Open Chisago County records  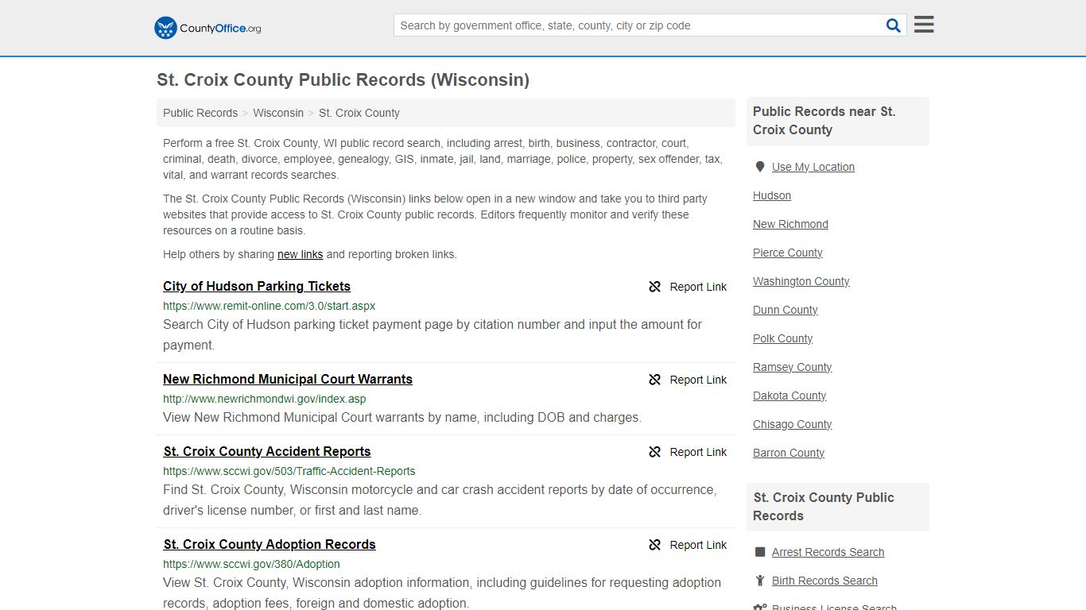[793, 424]
